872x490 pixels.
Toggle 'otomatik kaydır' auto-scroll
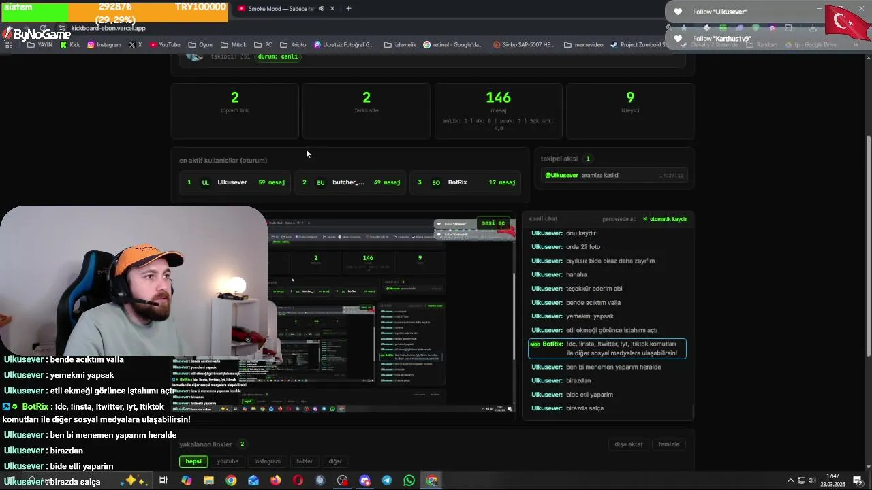[x=665, y=219]
